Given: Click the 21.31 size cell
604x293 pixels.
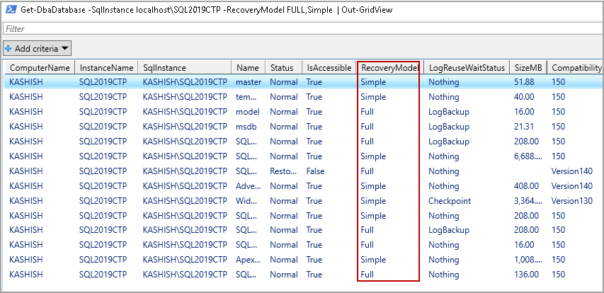Looking at the screenshot, I should pyautogui.click(x=524, y=127).
